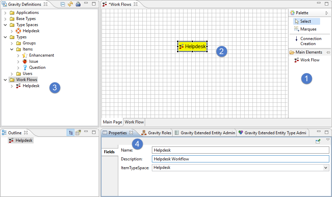Select Enhancement item in the Types tree
Viewport: 332px width, 197px height.
[x=41, y=55]
